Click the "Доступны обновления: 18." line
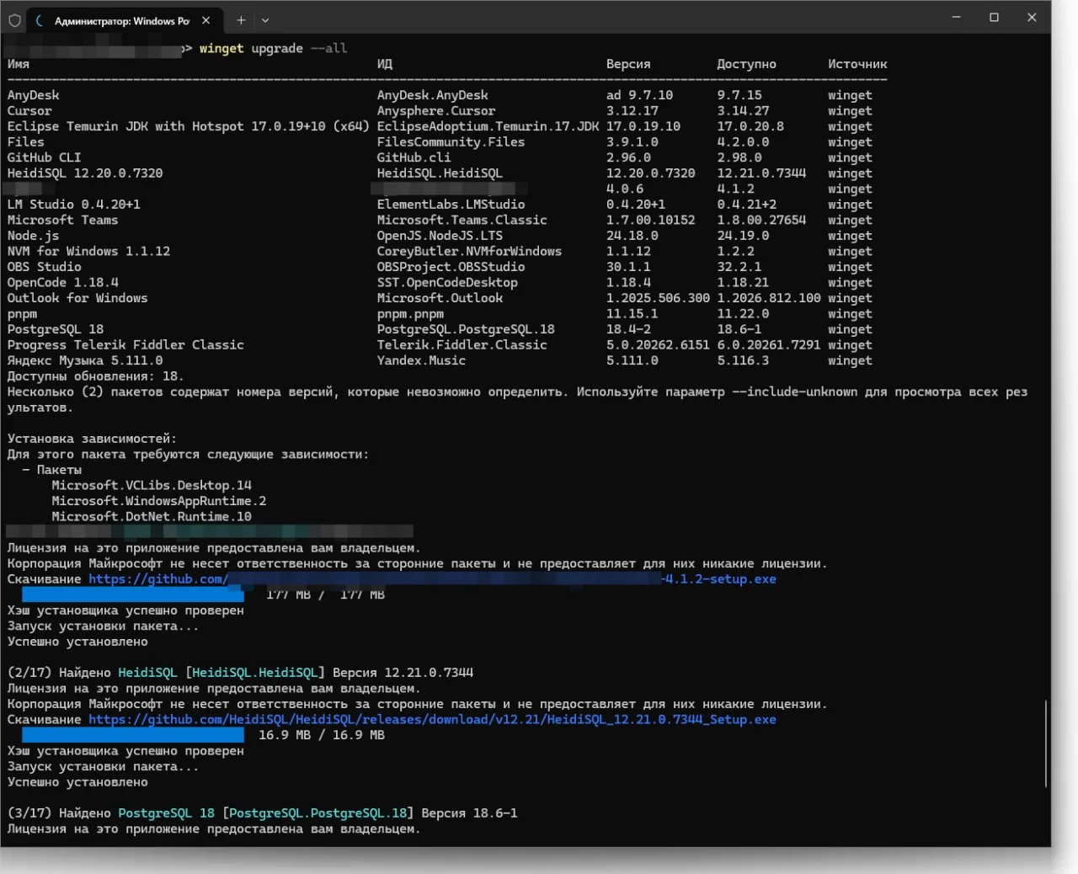Image resolution: width=1078 pixels, height=874 pixels. click(x=95, y=376)
